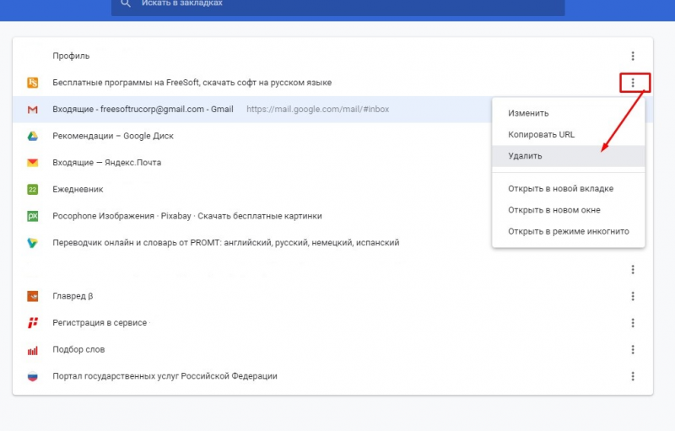Open more options for Подбор слов
This screenshot has height=431, width=675.
point(632,350)
